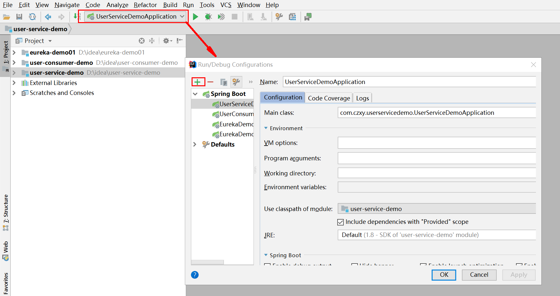Collapse the Environment section

(266, 128)
